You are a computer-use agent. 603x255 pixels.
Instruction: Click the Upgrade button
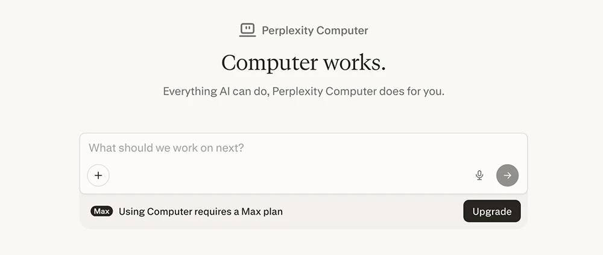[x=491, y=211]
